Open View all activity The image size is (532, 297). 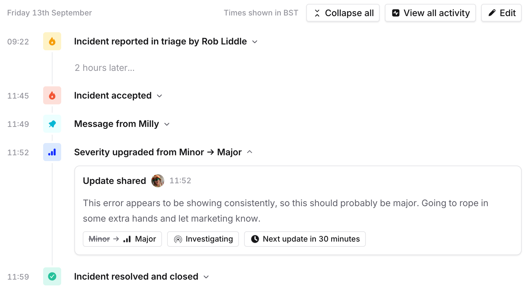coord(430,13)
